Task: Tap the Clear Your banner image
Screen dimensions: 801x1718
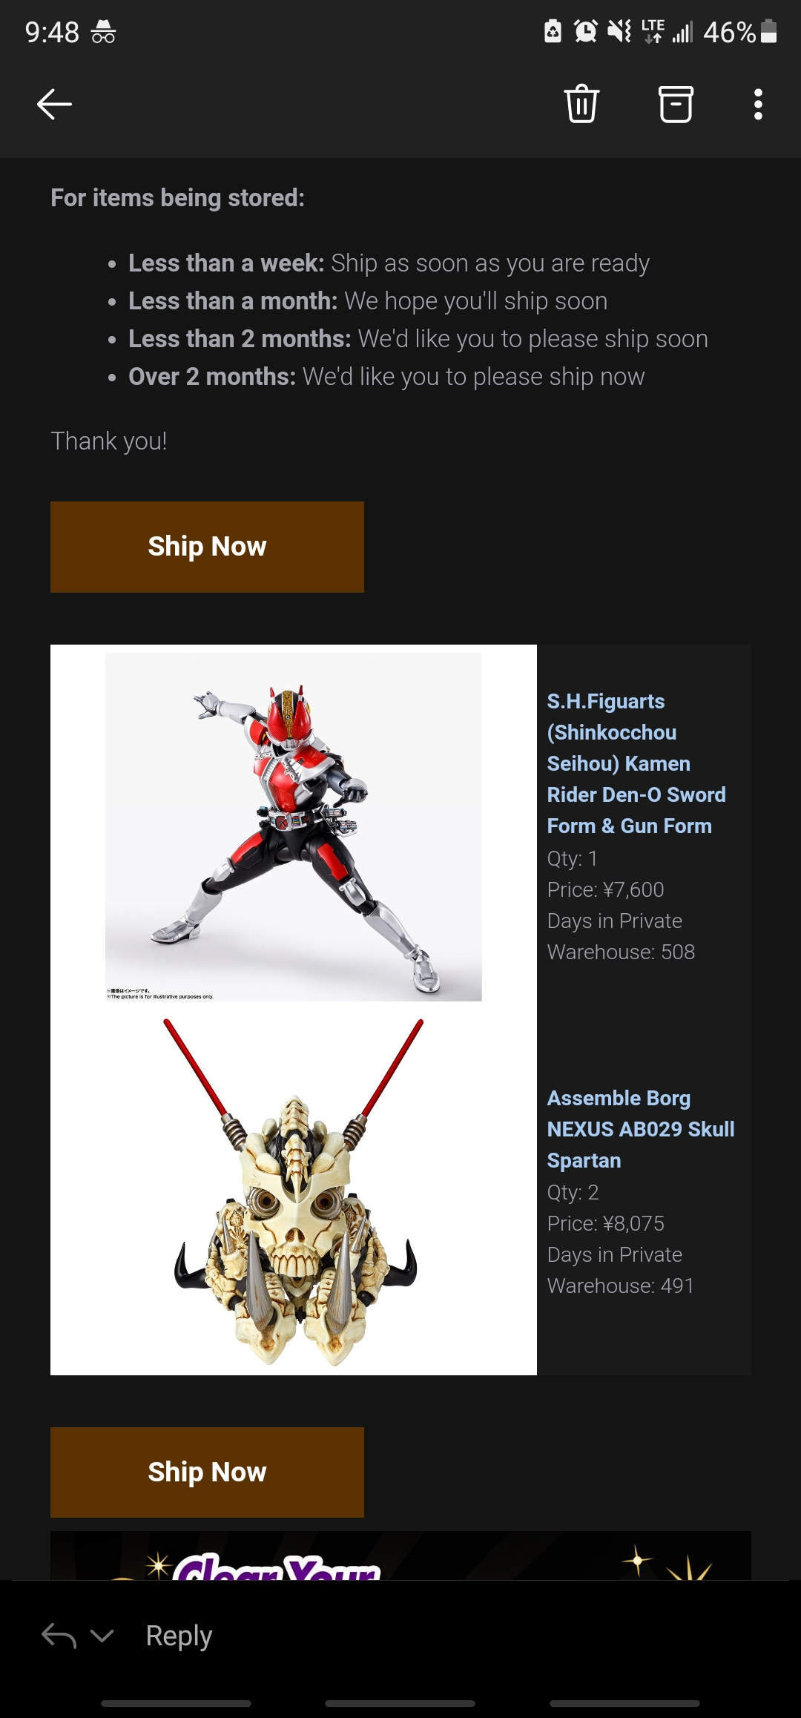Action: tap(400, 1556)
